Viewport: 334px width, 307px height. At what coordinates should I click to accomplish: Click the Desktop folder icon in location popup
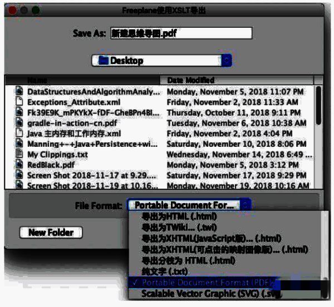coord(103,61)
